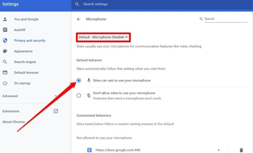Open Extensions via external link icon
This screenshot has height=153, width=253.
[x=56, y=111]
